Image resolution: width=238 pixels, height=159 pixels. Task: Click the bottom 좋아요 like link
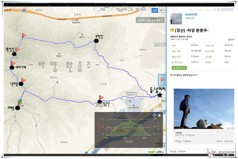(182, 151)
